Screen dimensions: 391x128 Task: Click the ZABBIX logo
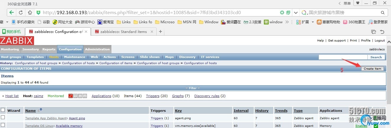pos(17,41)
